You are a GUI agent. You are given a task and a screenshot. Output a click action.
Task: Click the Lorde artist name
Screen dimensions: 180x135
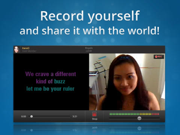click(x=89, y=51)
